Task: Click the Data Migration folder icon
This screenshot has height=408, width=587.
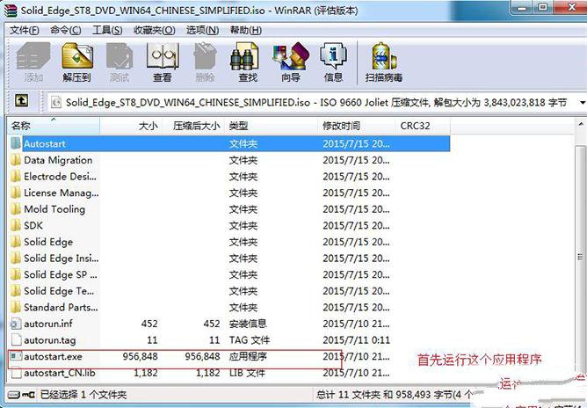Action: coord(16,160)
